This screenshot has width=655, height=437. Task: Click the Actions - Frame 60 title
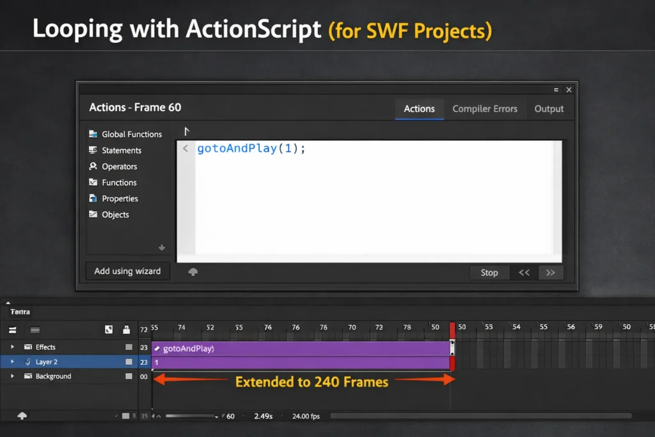(x=135, y=107)
